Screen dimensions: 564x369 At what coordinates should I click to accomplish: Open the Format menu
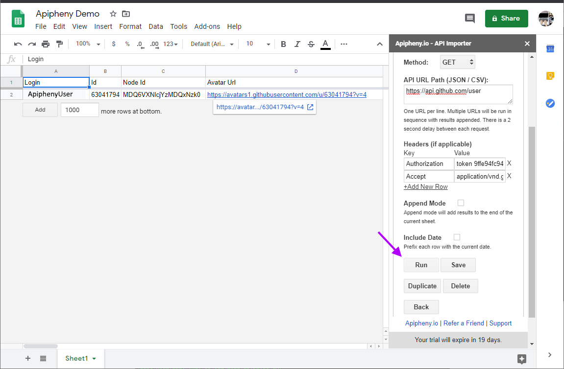coord(130,26)
